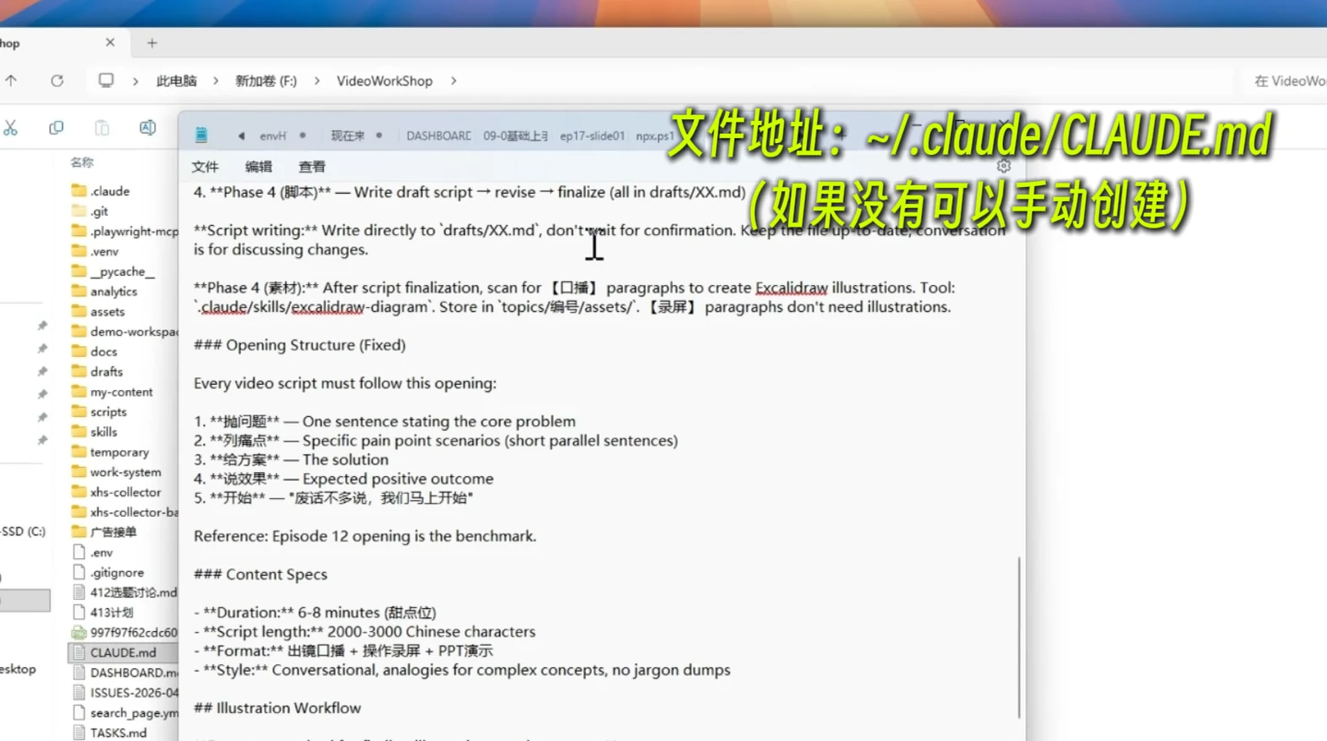This screenshot has width=1327, height=741.
Task: Open Notepad settings gear icon
Action: click(x=1004, y=166)
